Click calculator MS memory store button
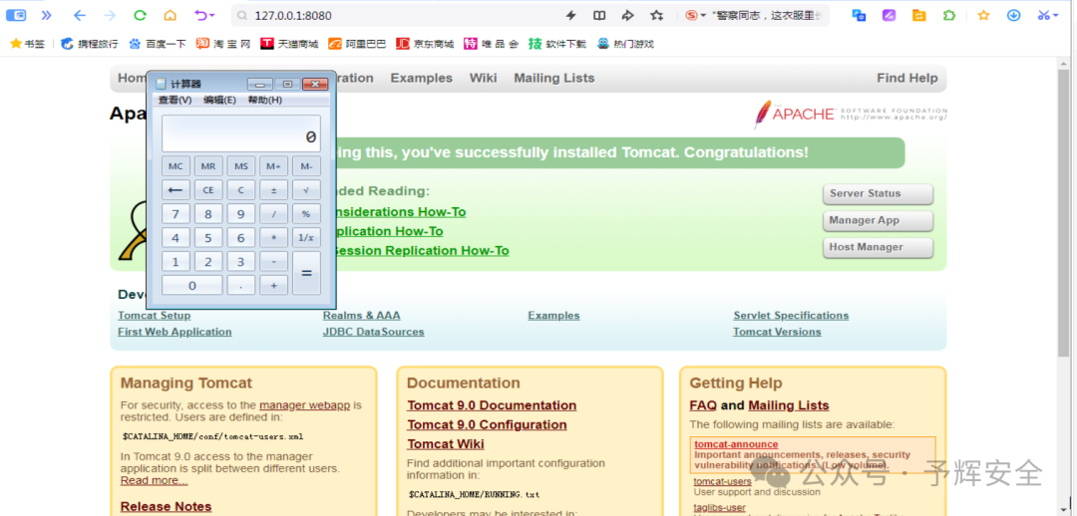Viewport: 1077px width, 516px height. [x=241, y=166]
